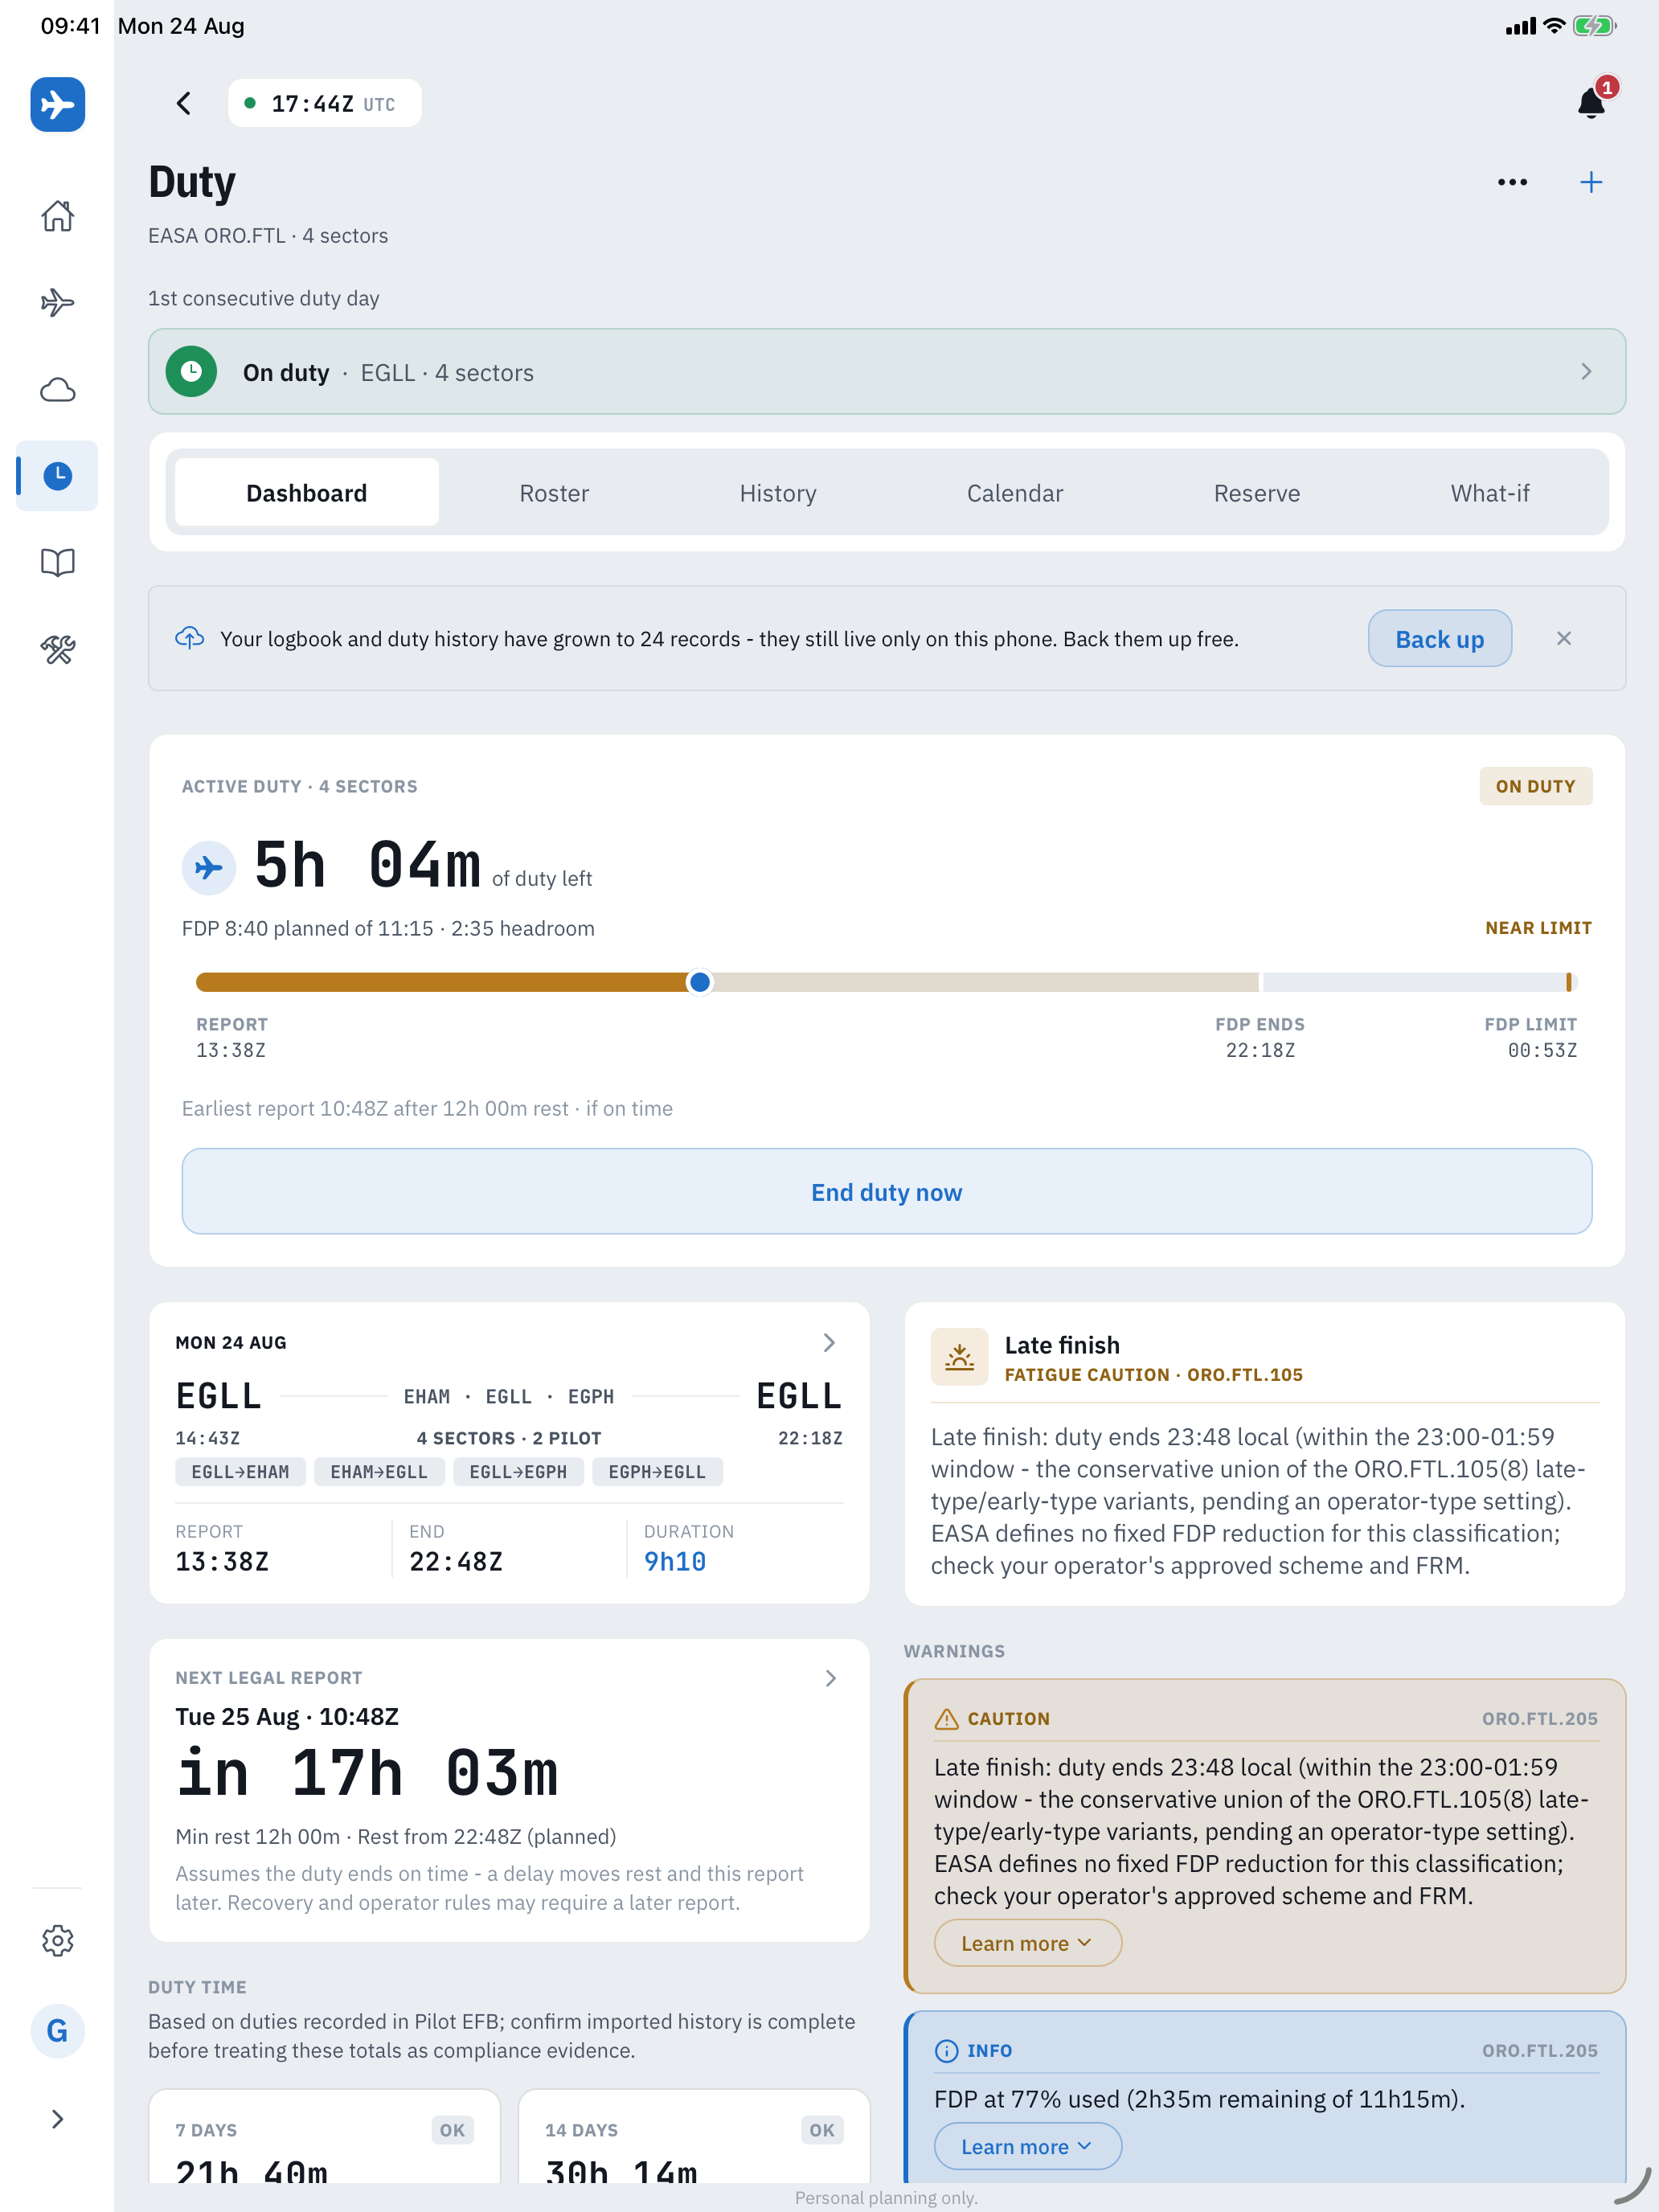This screenshot has width=1659, height=2212.
Task: Tap cellular signal bars in status bar
Action: [1521, 27]
